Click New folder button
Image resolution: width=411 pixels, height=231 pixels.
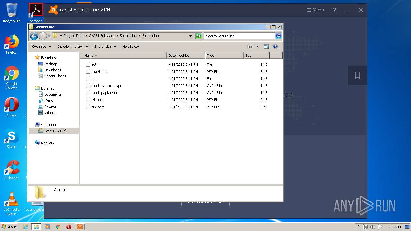131,47
